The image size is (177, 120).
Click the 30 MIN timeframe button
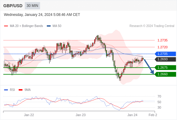(32, 6)
